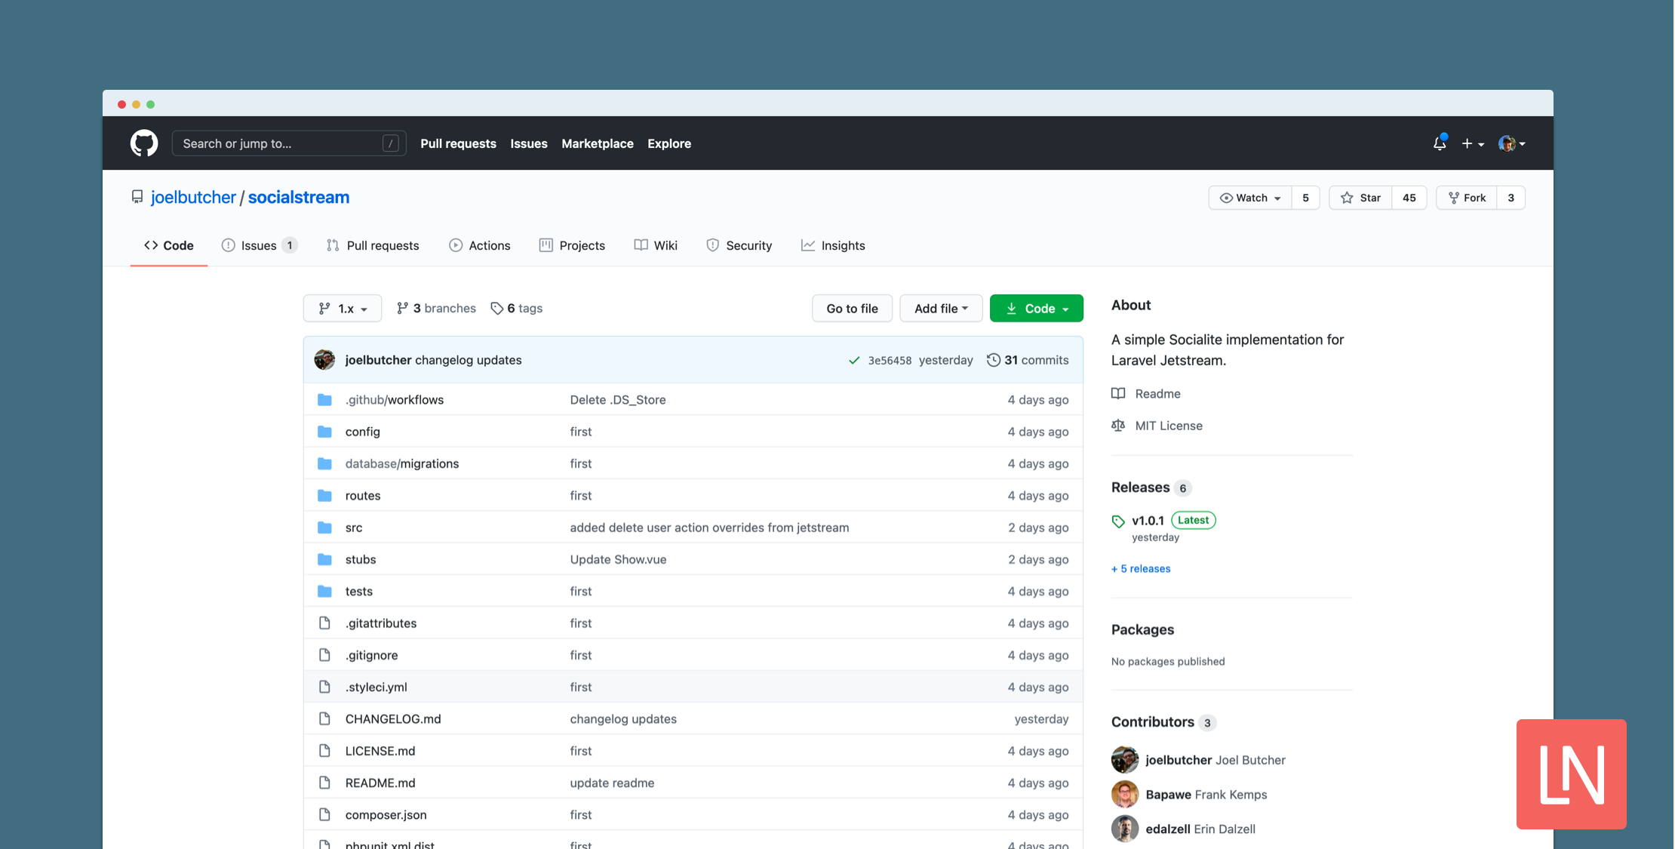Click the v1.0.1 release tag icon
Image resolution: width=1675 pixels, height=849 pixels.
[1118, 521]
